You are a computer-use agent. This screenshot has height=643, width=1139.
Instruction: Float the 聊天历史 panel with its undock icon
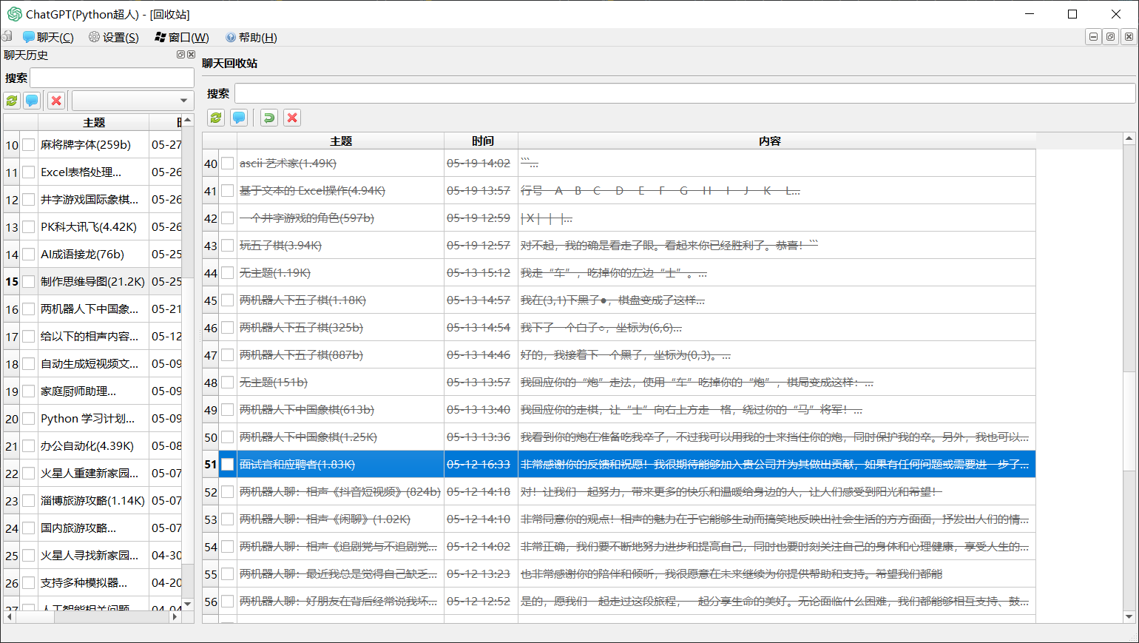pyautogui.click(x=180, y=55)
